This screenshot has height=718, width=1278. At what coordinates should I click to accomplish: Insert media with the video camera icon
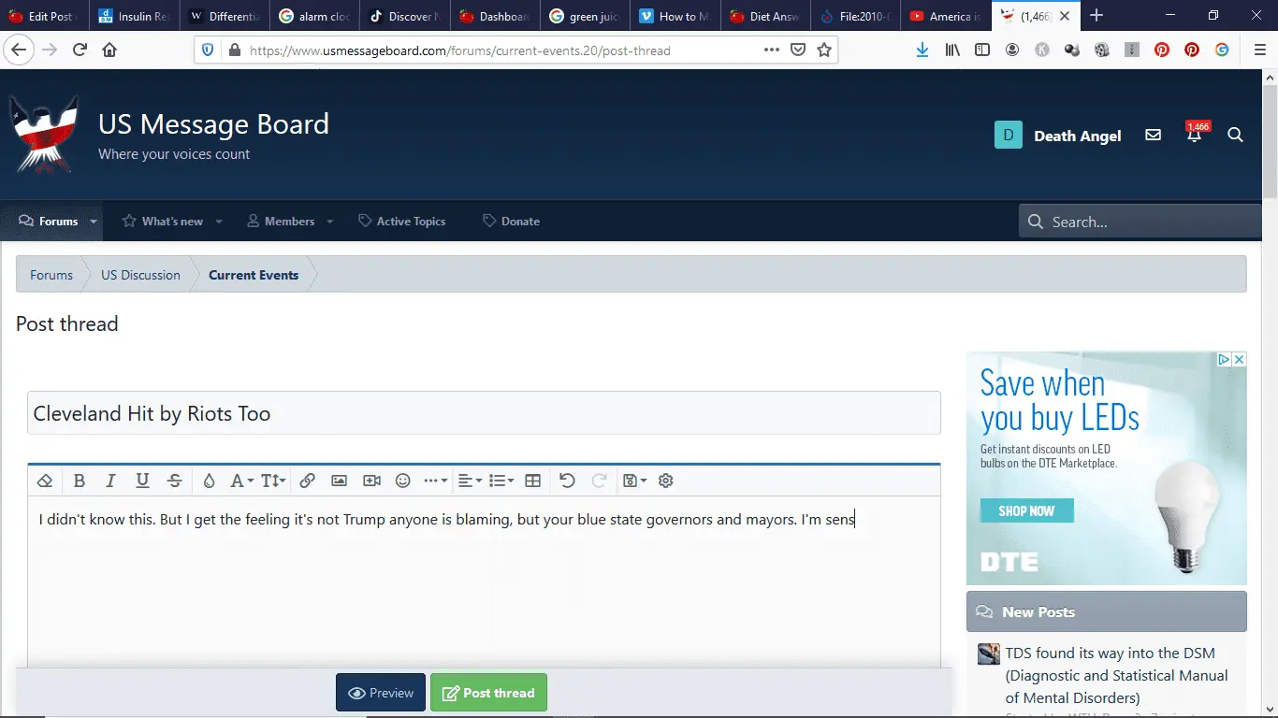371,481
